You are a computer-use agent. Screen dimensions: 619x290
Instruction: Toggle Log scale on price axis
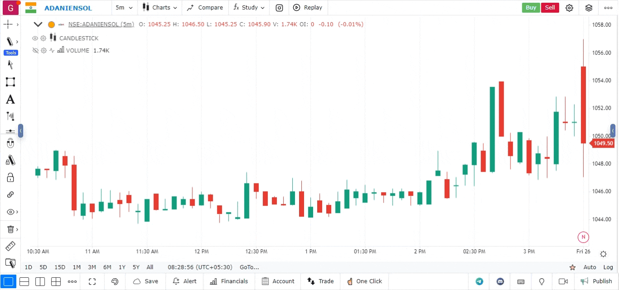click(608, 267)
